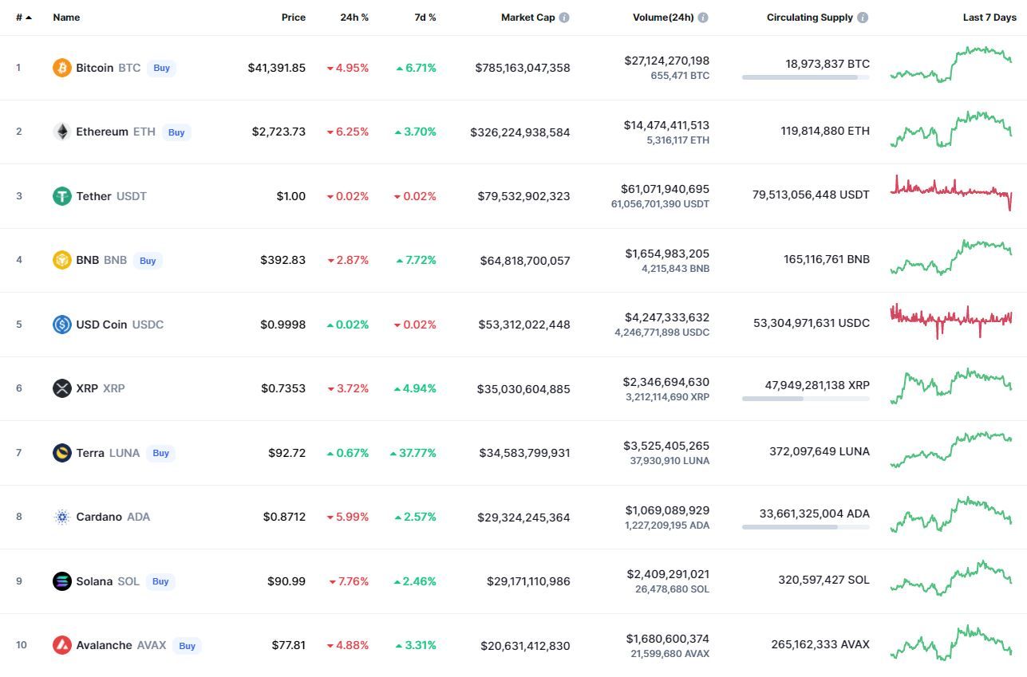Viewport: 1027px width, 677px height.
Task: Click Cardano price $0.8712
Action: pyautogui.click(x=284, y=517)
